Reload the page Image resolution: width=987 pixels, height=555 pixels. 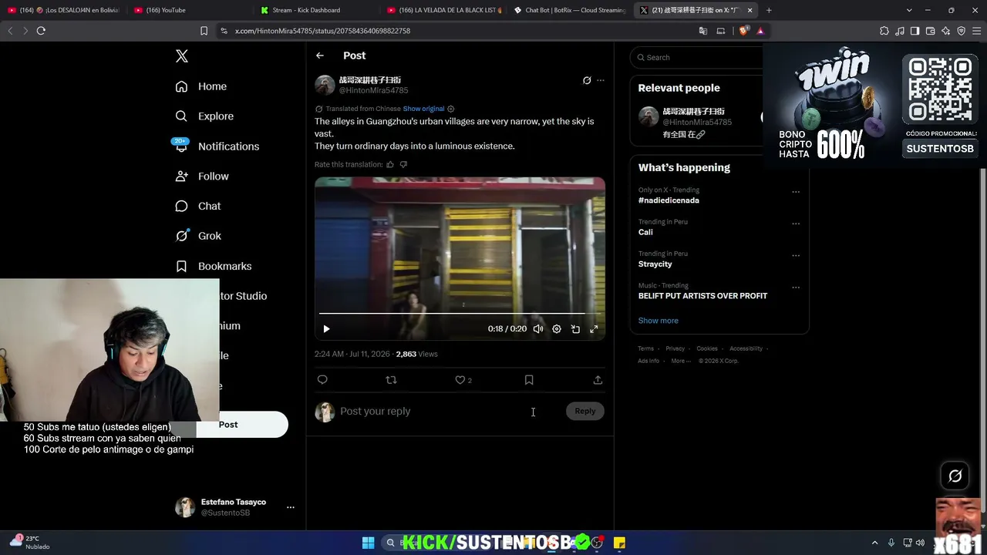click(x=41, y=31)
